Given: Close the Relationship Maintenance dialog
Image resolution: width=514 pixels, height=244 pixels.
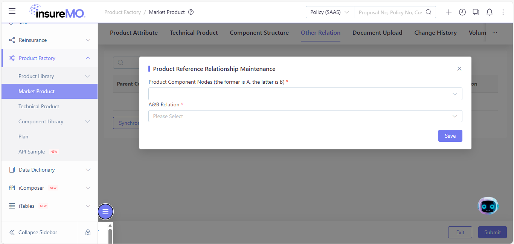Looking at the screenshot, I should click(459, 69).
